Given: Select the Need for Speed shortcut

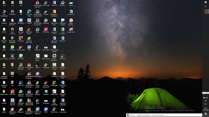Looking at the screenshot, I should tap(38, 58).
